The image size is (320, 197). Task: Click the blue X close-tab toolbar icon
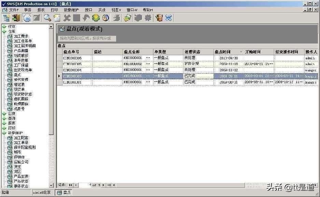point(169,18)
